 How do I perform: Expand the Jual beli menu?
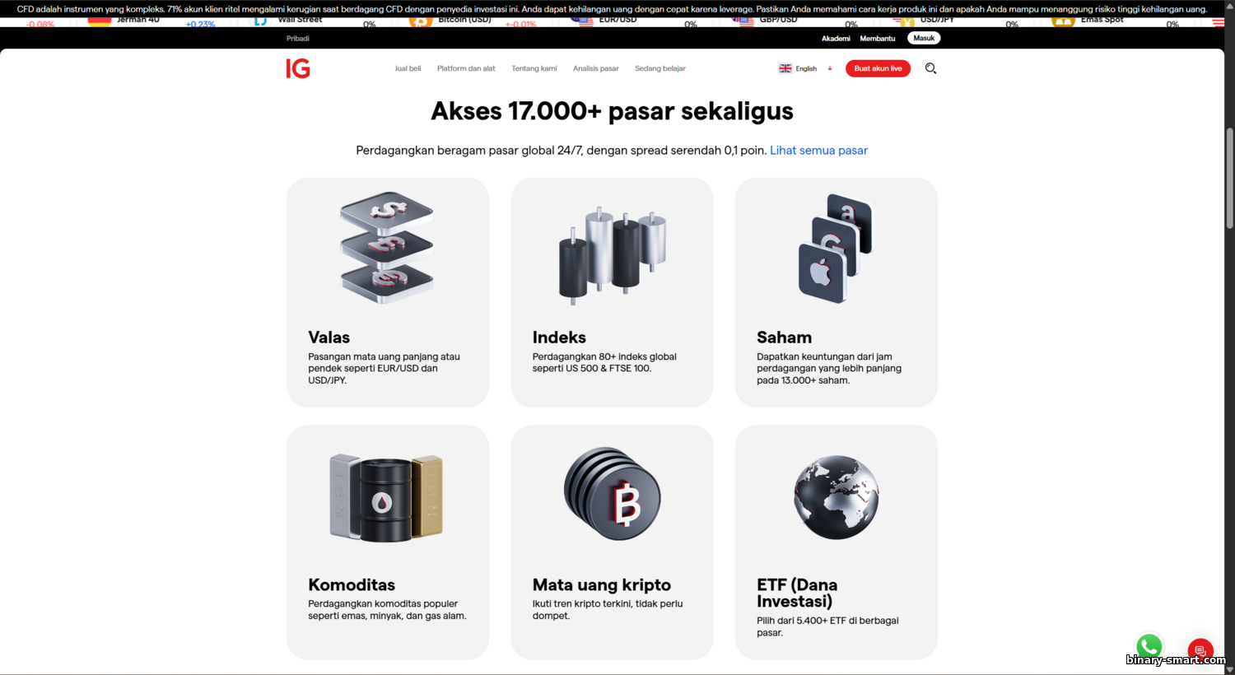(408, 68)
